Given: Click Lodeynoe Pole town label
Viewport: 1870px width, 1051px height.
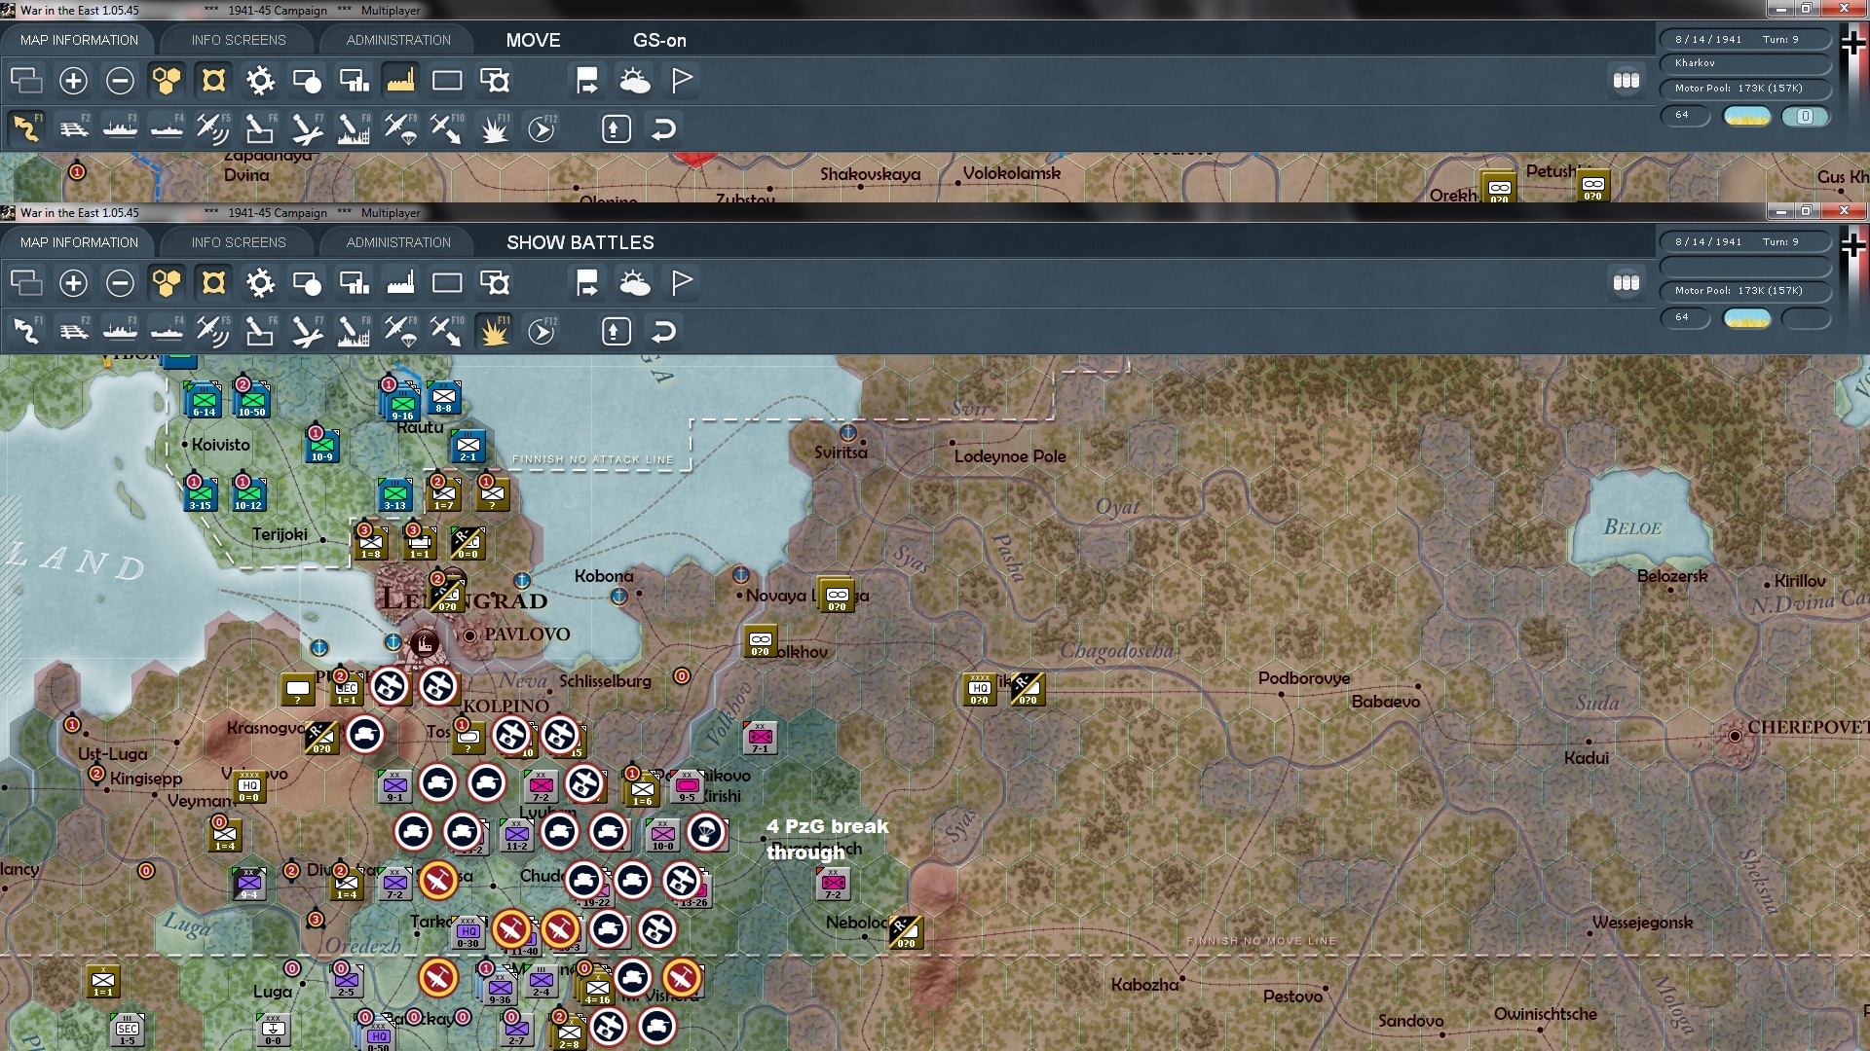Looking at the screenshot, I should (x=1010, y=456).
